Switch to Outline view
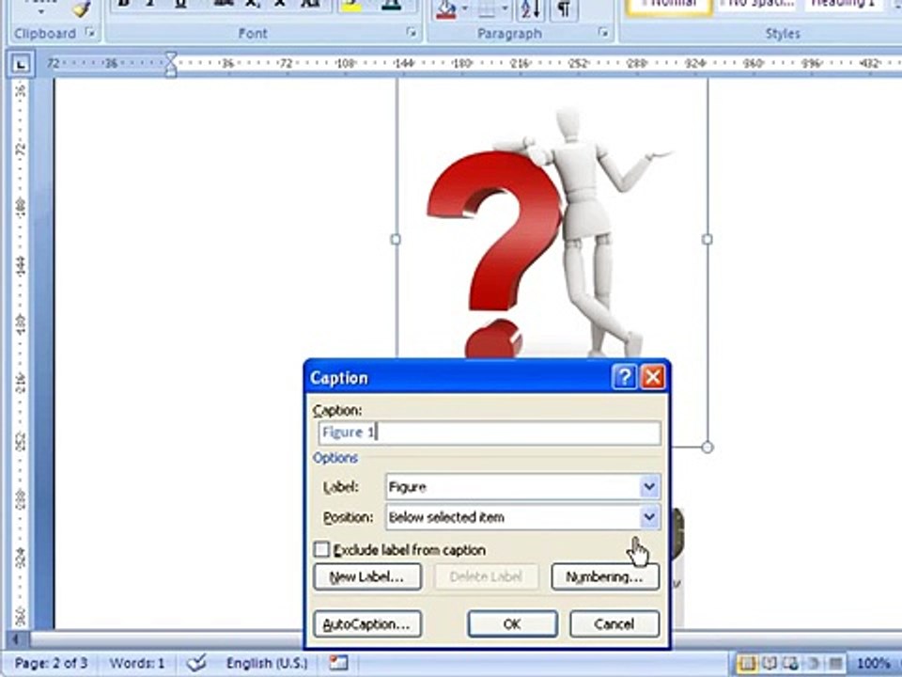This screenshot has width=902, height=677. [814, 664]
